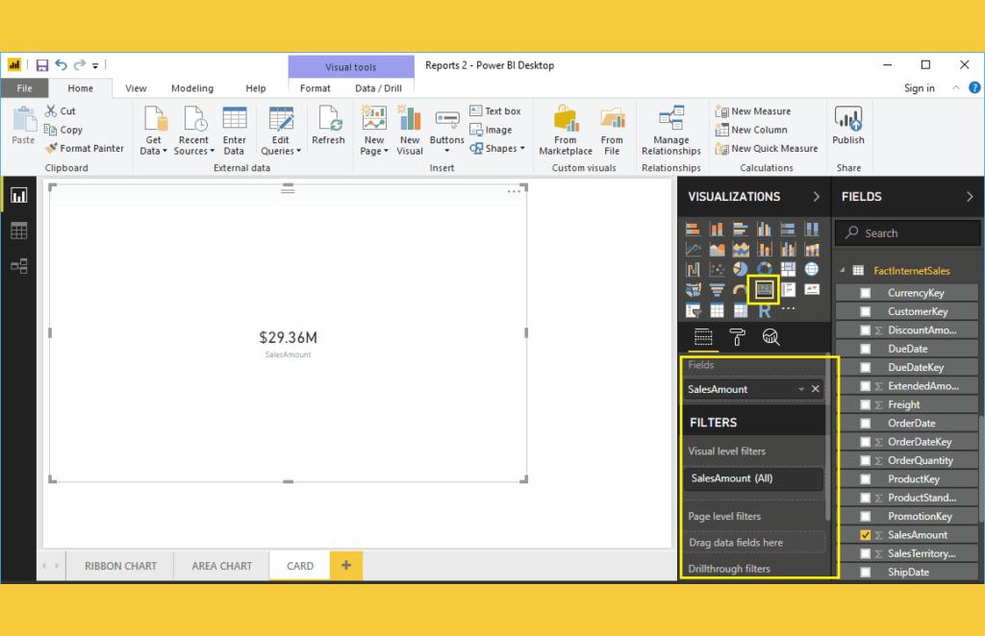The height and width of the screenshot is (636, 985).
Task: Select the Pie chart visualization
Action: pos(740,270)
